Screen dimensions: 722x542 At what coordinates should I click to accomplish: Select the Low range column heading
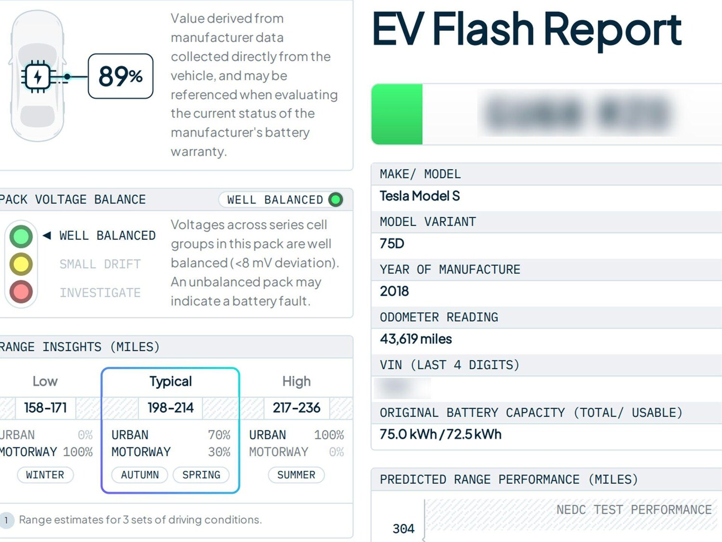pos(45,382)
